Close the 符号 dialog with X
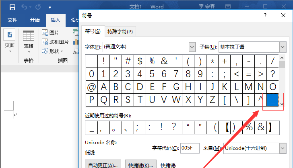The width and height of the screenshot is (293, 168). coord(283,15)
